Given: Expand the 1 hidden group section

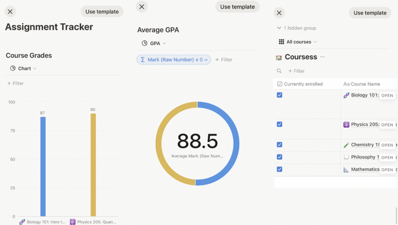Looking at the screenshot, I should pyautogui.click(x=297, y=28).
